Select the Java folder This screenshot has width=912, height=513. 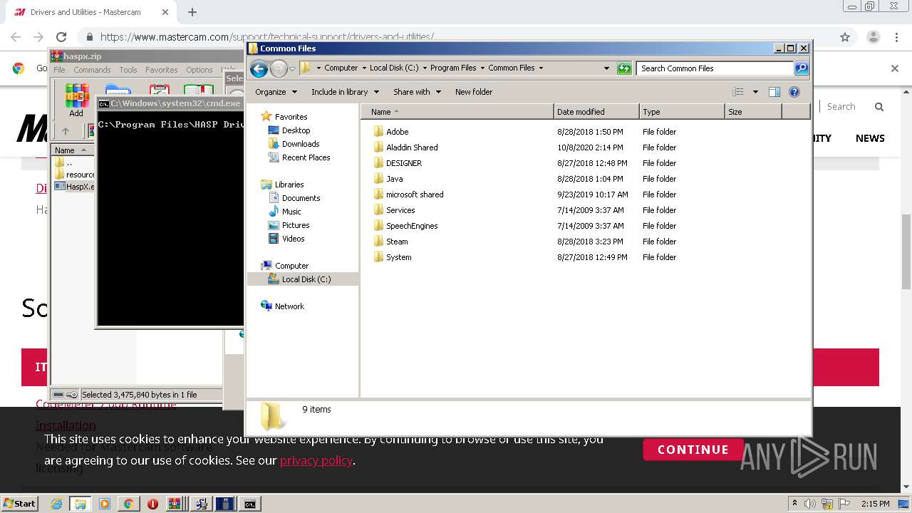click(394, 179)
